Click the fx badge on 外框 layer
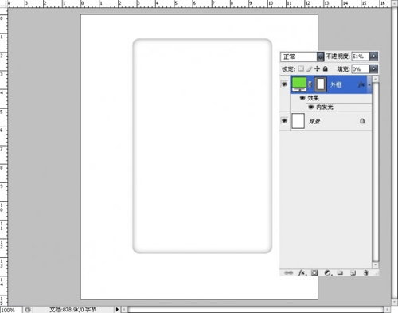The width and height of the screenshot is (398, 313). pyautogui.click(x=361, y=84)
